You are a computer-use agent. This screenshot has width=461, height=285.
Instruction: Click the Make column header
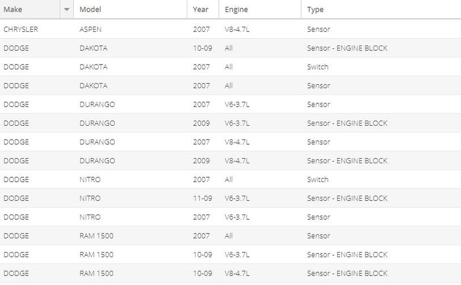tap(30, 9)
